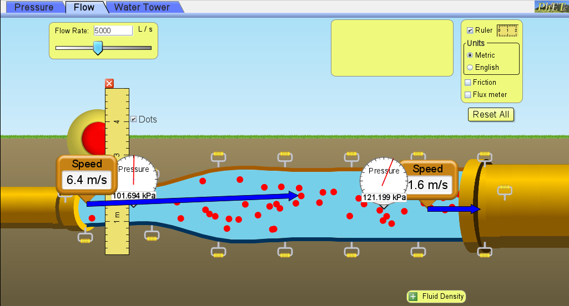This screenshot has width=569, height=306.
Task: Click the Flow Rate slider thumb
Action: point(98,48)
